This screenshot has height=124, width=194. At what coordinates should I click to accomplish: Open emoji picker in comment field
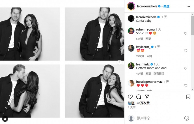click(186, 118)
